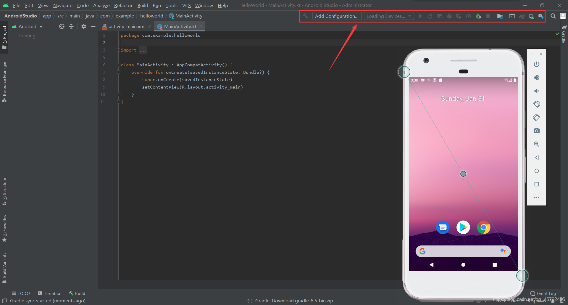
Task: Click Sync Project with Gradle Files icon
Action: pyautogui.click(x=522, y=16)
